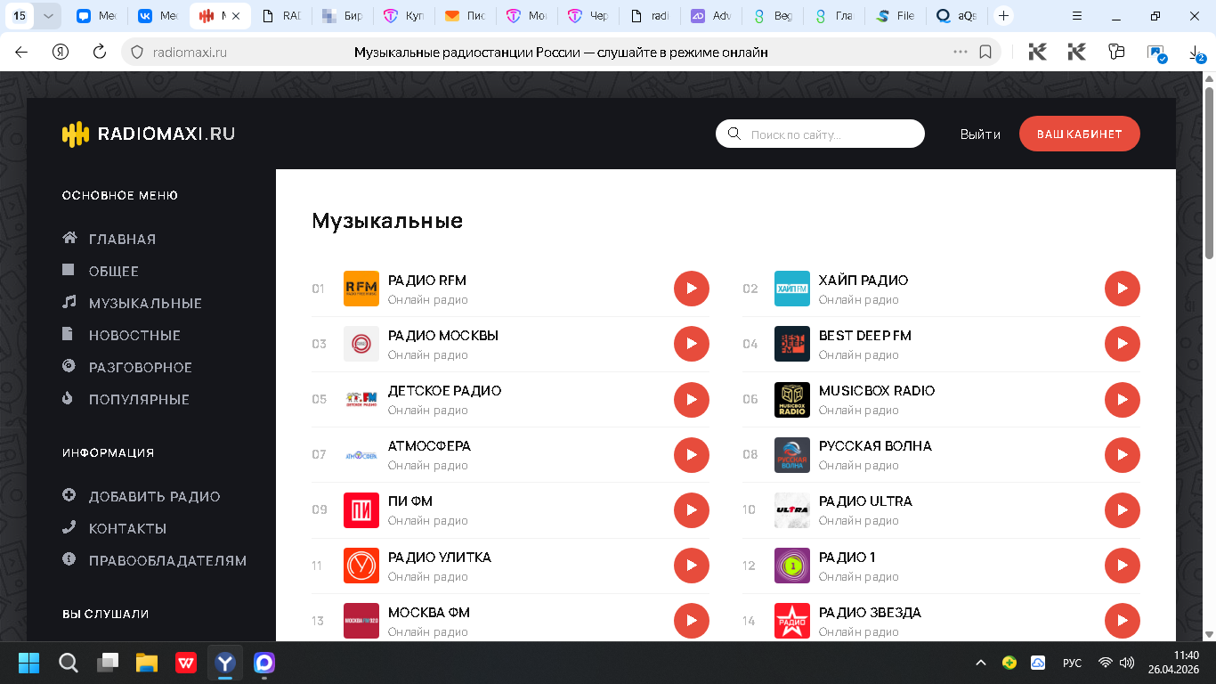Play the Атмосфера station

pos(692,454)
